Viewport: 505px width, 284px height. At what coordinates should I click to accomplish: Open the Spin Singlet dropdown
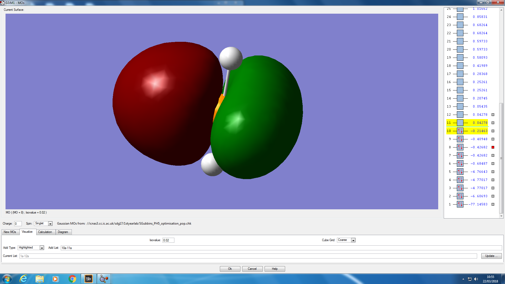point(50,224)
